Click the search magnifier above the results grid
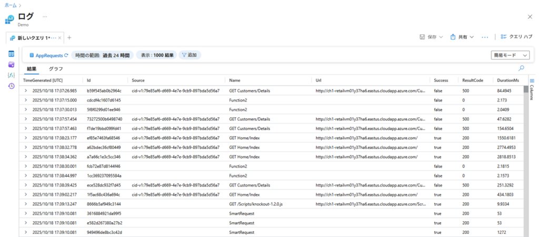 click(x=521, y=68)
